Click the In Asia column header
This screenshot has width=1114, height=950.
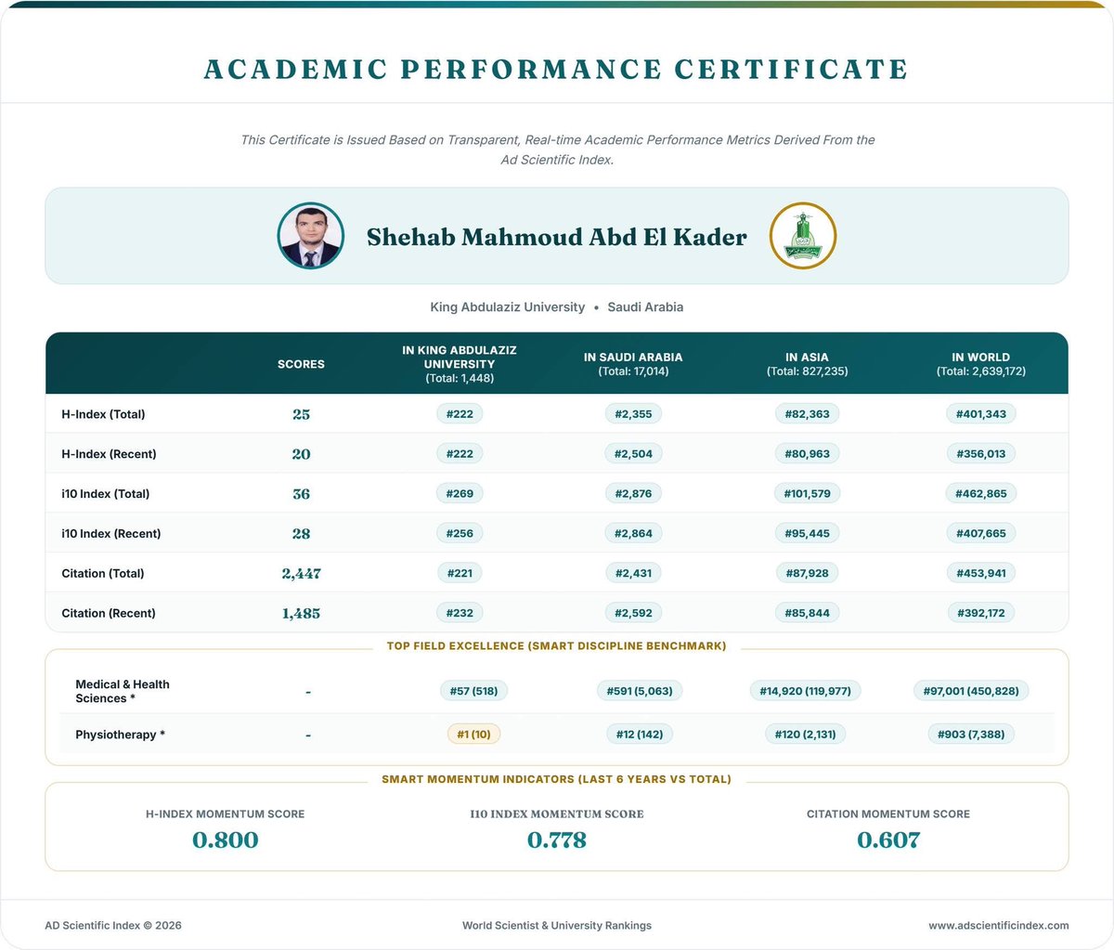point(807,364)
